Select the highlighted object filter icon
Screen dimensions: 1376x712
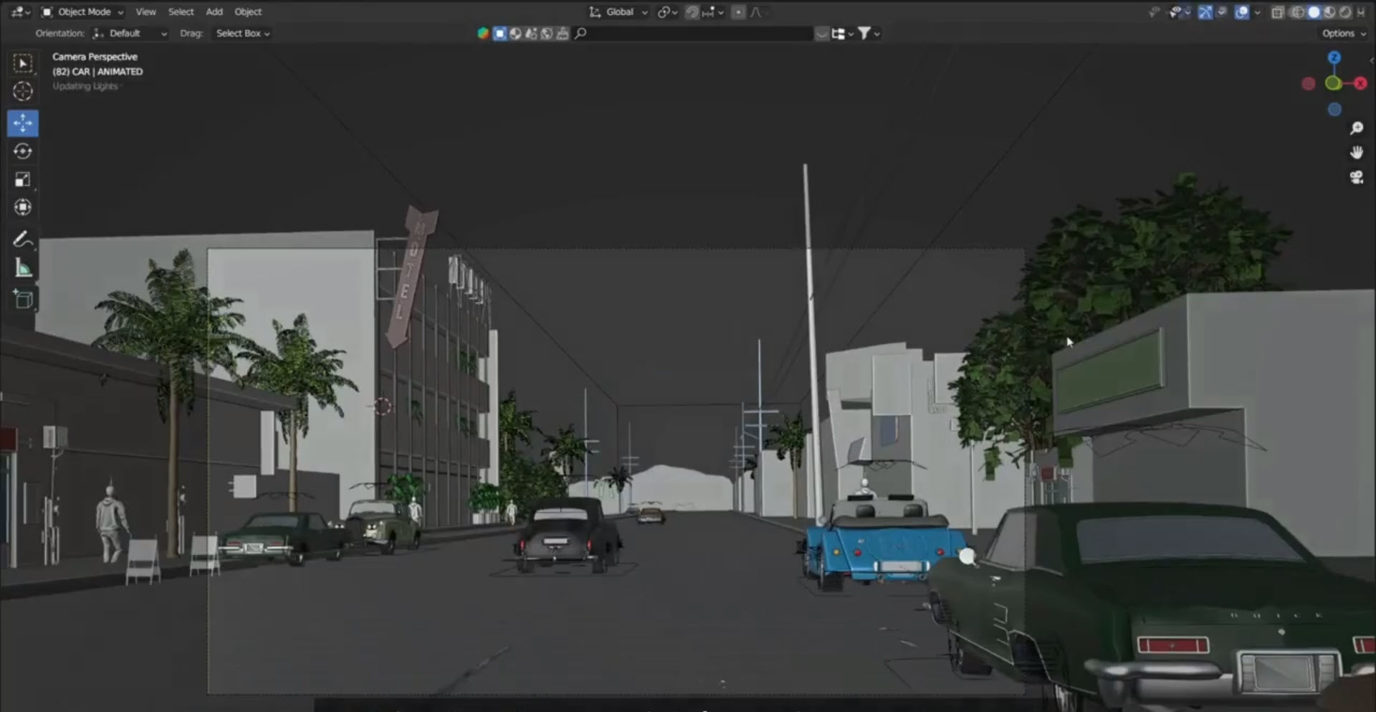pyautogui.click(x=500, y=33)
